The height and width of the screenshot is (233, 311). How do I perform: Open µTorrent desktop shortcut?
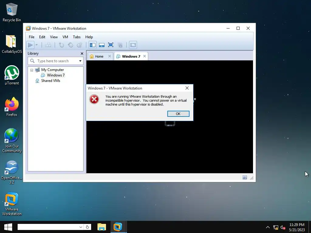[12, 76]
